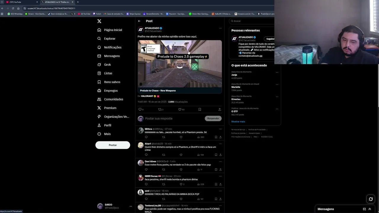Open Listas in sidebar
Viewport: 379px width, 213px height.
[x=105, y=73]
